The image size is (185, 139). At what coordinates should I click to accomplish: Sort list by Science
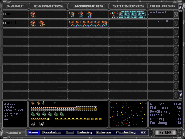coord(103,133)
